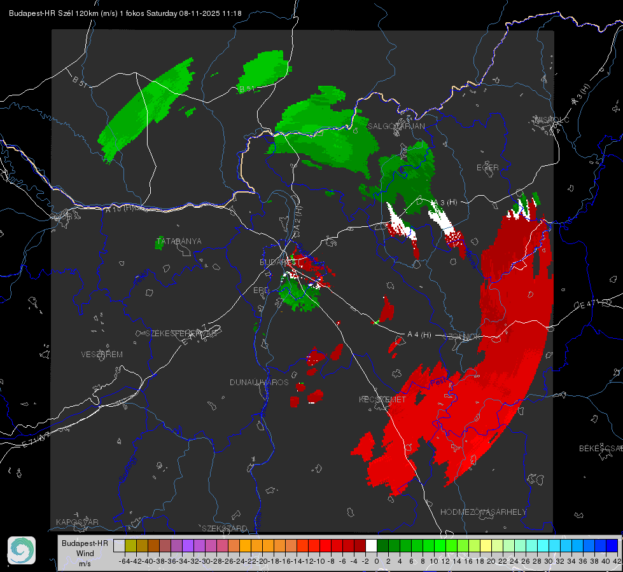Click the blue Somogy county label
Screen dimensions: 623x572
128,469
